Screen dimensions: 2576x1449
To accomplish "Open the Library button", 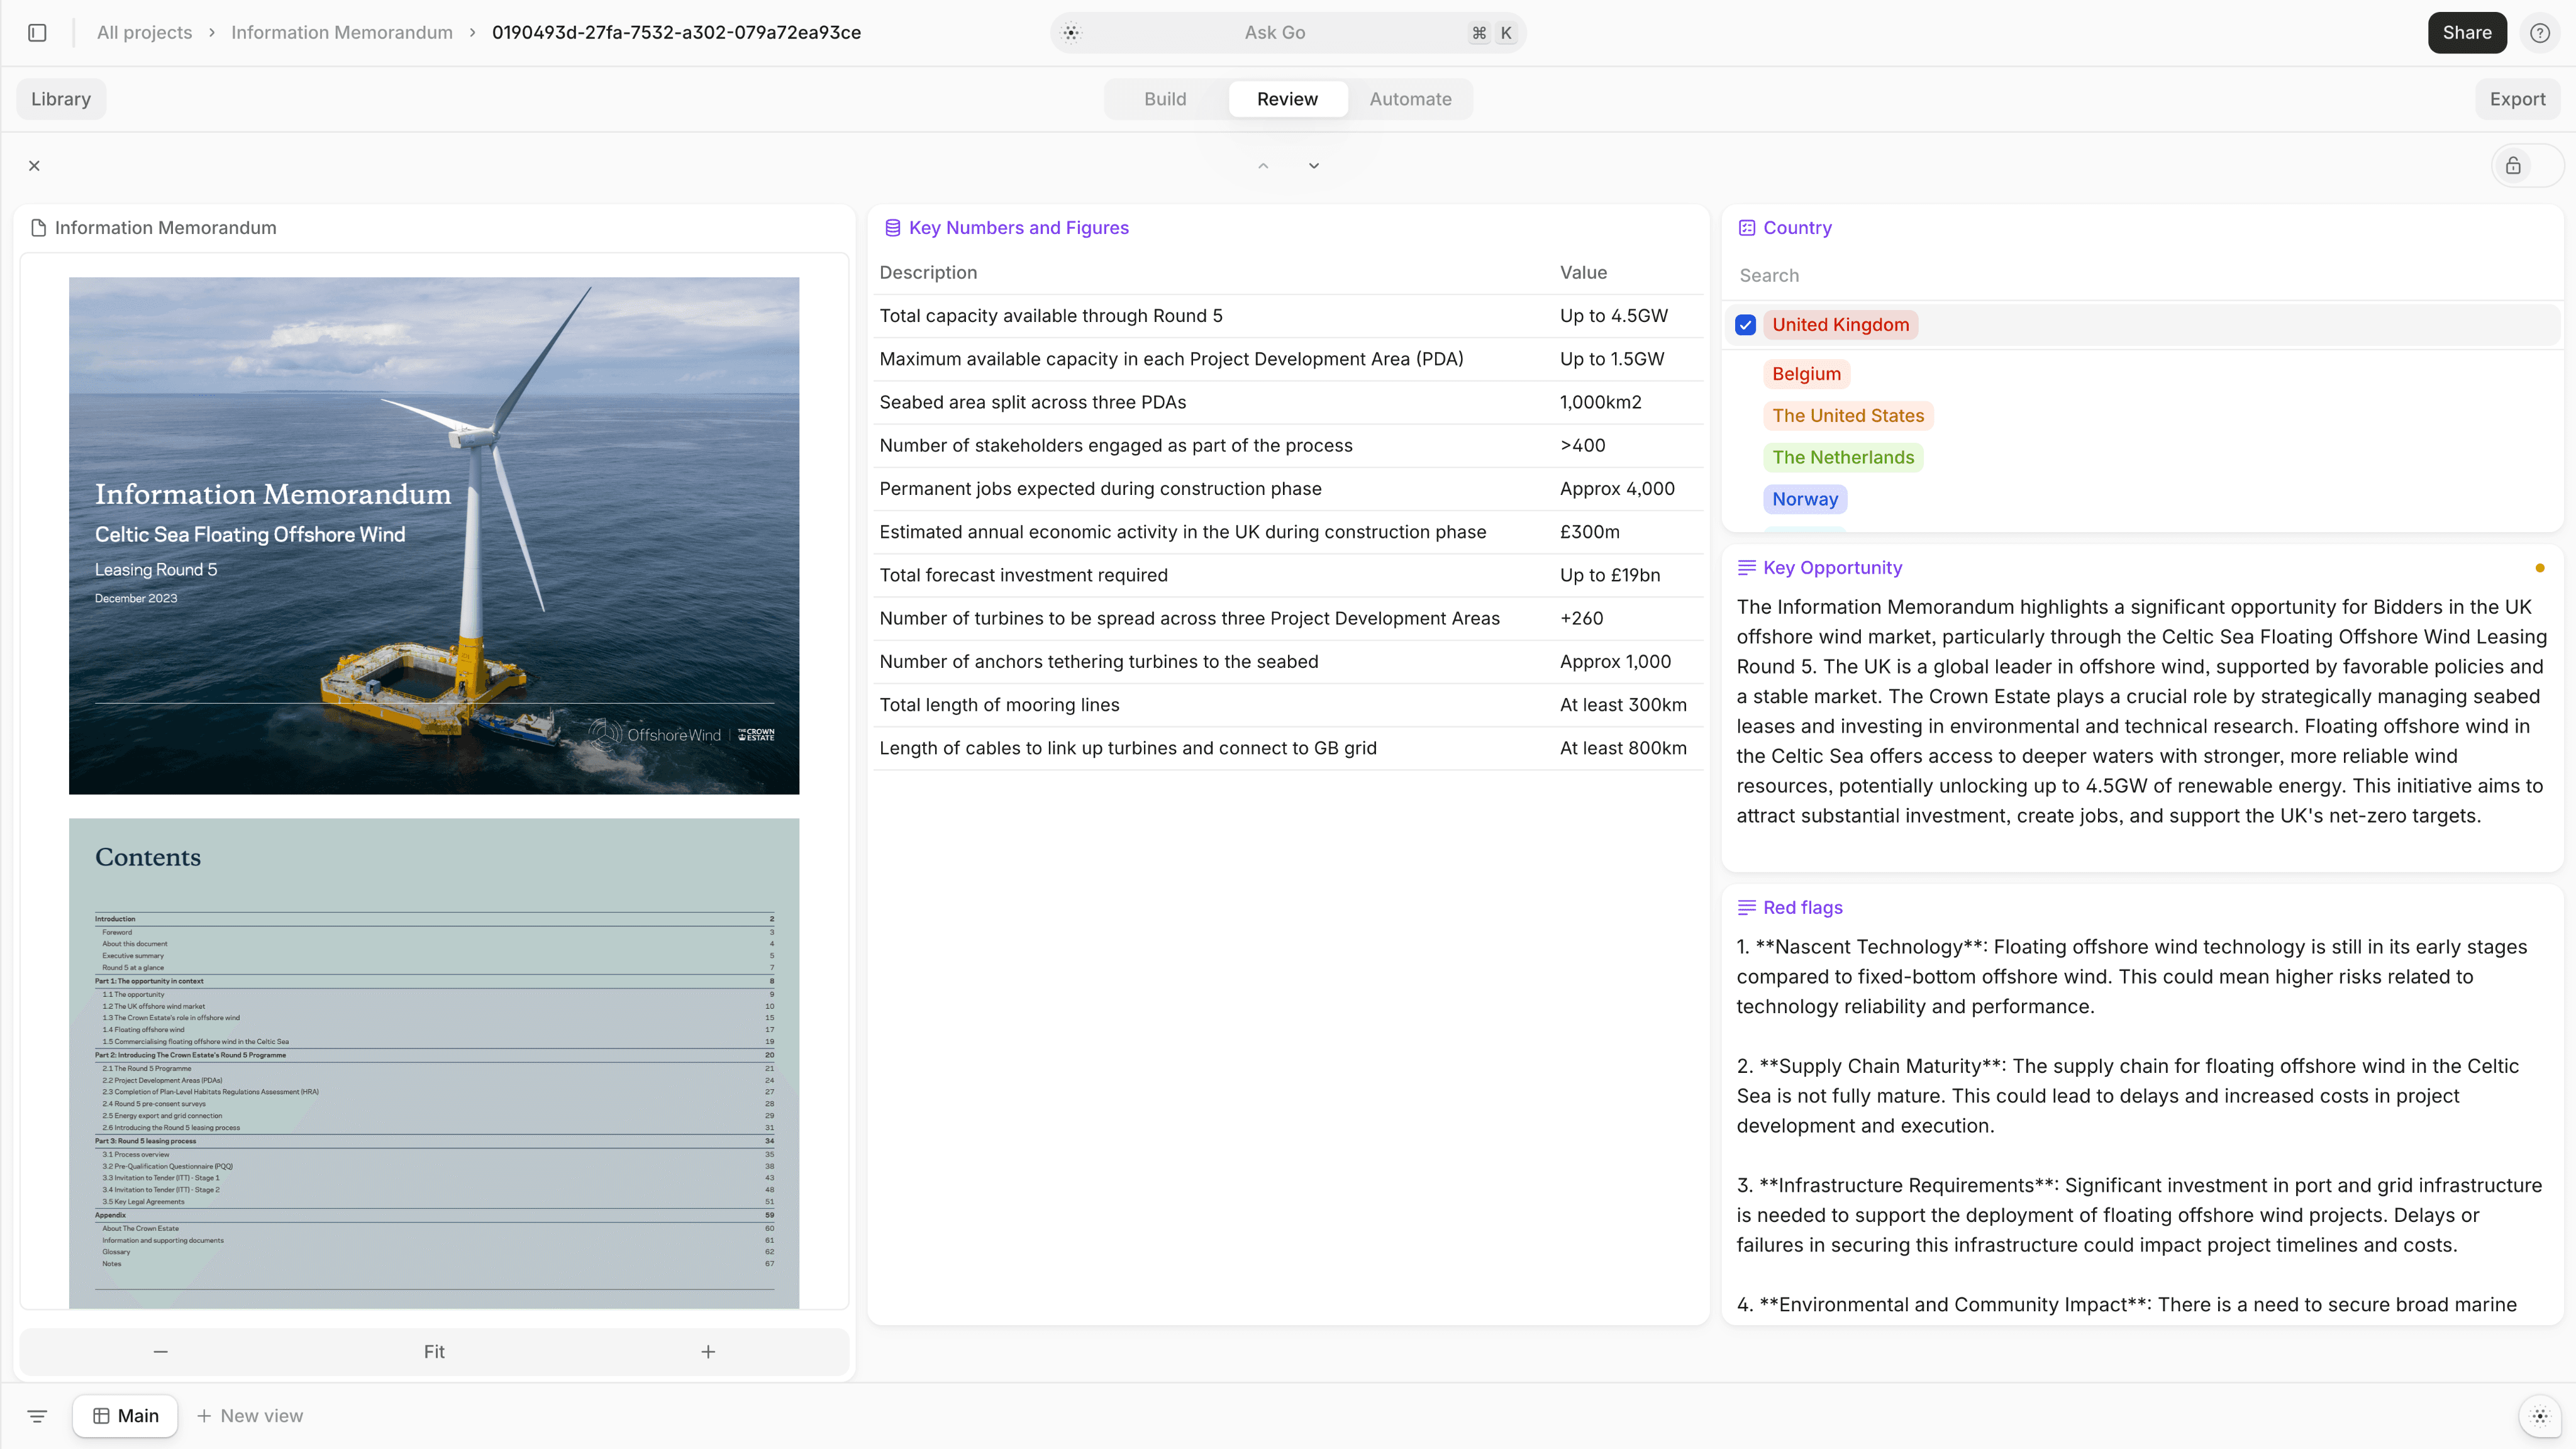I will point(61,99).
